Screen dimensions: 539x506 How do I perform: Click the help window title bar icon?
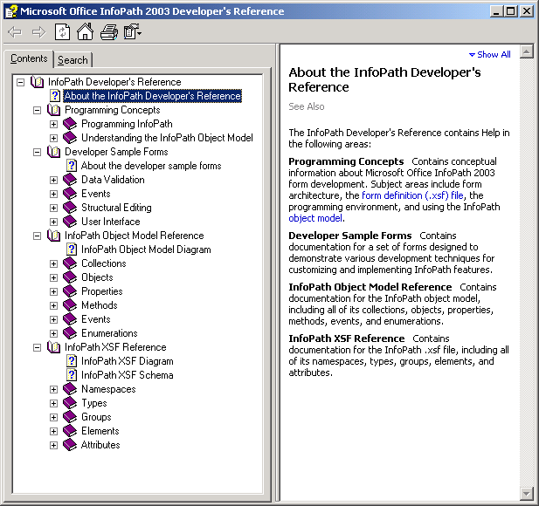click(x=11, y=11)
